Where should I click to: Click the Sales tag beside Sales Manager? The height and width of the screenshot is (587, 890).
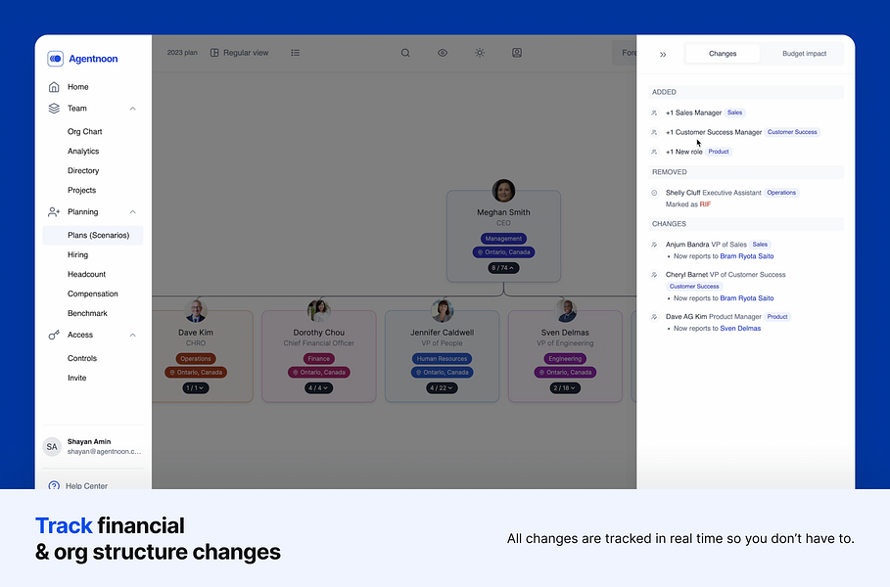[734, 113]
